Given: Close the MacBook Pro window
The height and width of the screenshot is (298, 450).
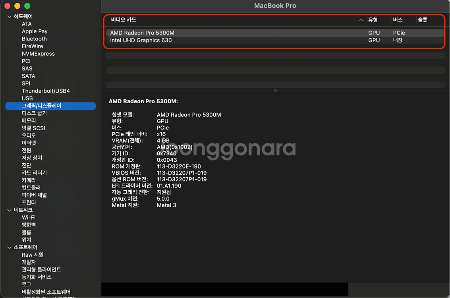Looking at the screenshot, I should 8,6.
